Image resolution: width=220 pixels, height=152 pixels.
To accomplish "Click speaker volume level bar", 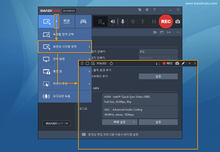I will click(x=118, y=21).
